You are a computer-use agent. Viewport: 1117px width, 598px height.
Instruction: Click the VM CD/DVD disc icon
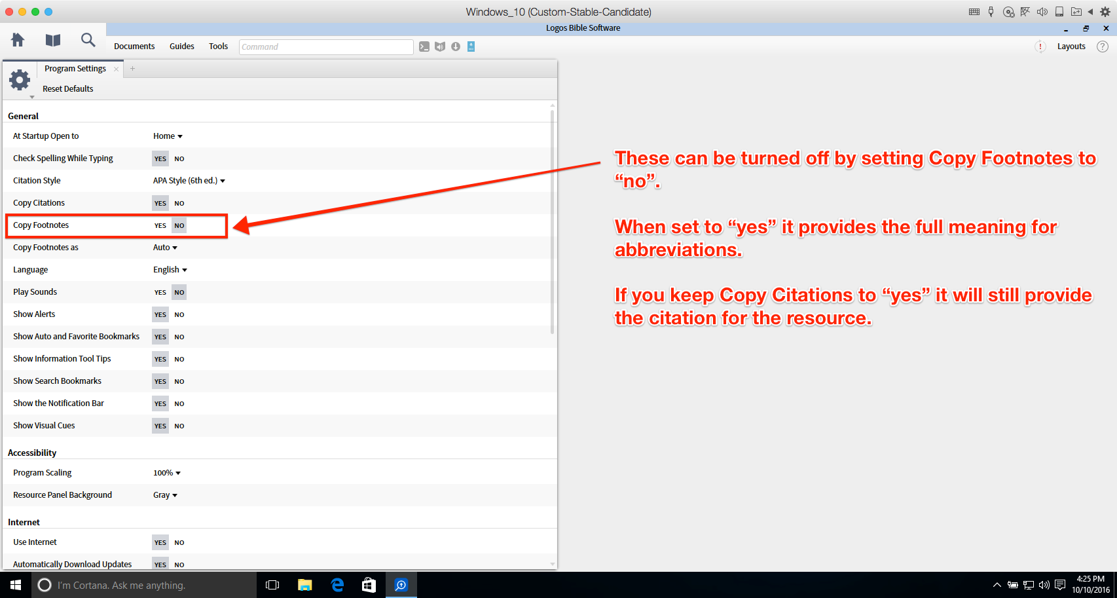point(1008,12)
